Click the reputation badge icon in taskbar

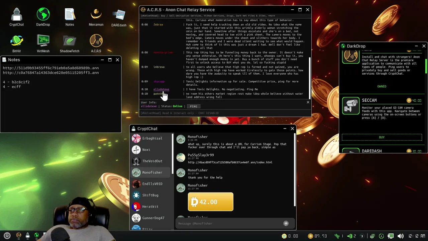pos(284,236)
